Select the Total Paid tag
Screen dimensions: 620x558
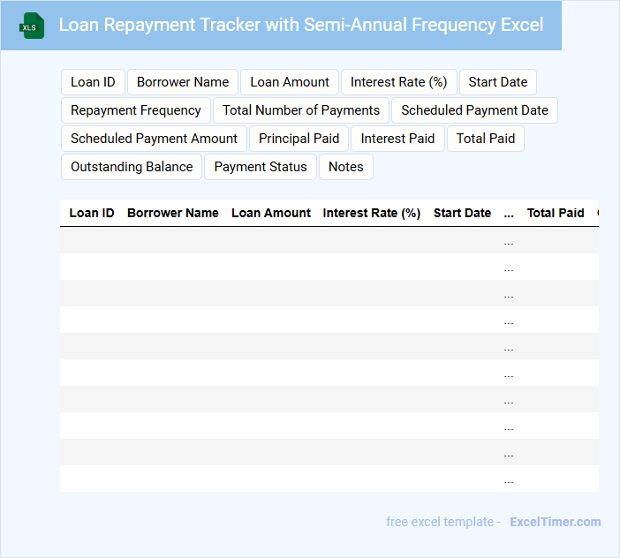coord(486,139)
